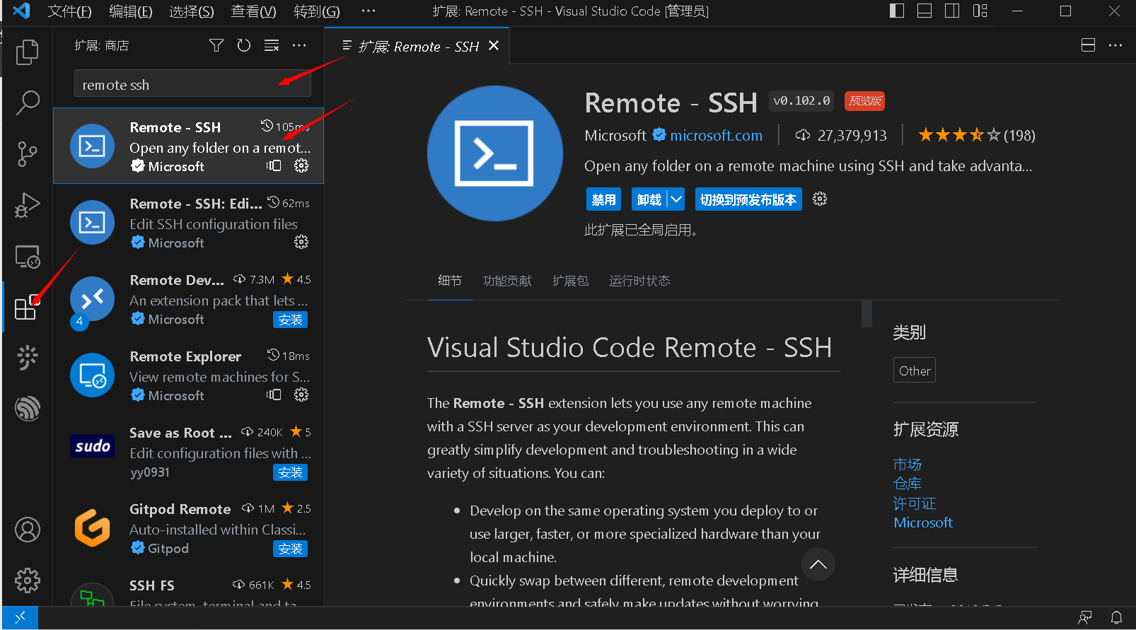Open the Explorer view in activity bar
This screenshot has width=1136, height=630.
coord(28,52)
